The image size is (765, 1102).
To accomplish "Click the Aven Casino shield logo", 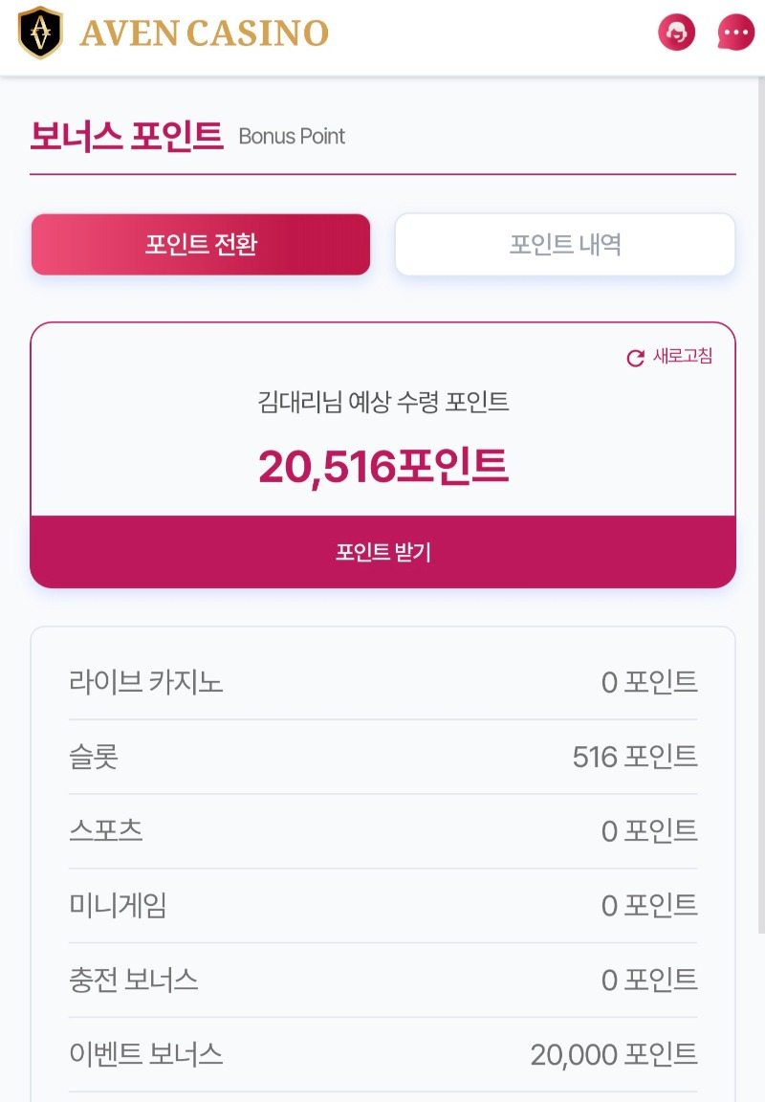I will (x=40, y=33).
